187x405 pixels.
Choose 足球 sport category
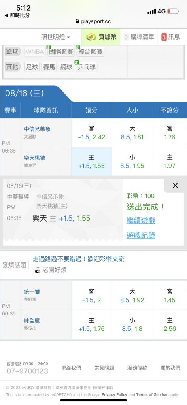point(32,67)
